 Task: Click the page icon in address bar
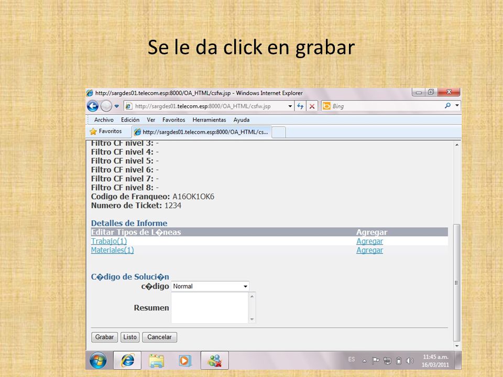pyautogui.click(x=129, y=106)
